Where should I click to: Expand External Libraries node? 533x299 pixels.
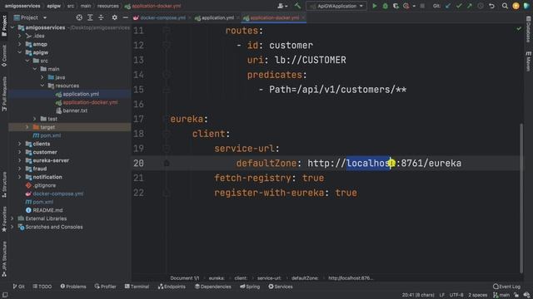(x=12, y=218)
